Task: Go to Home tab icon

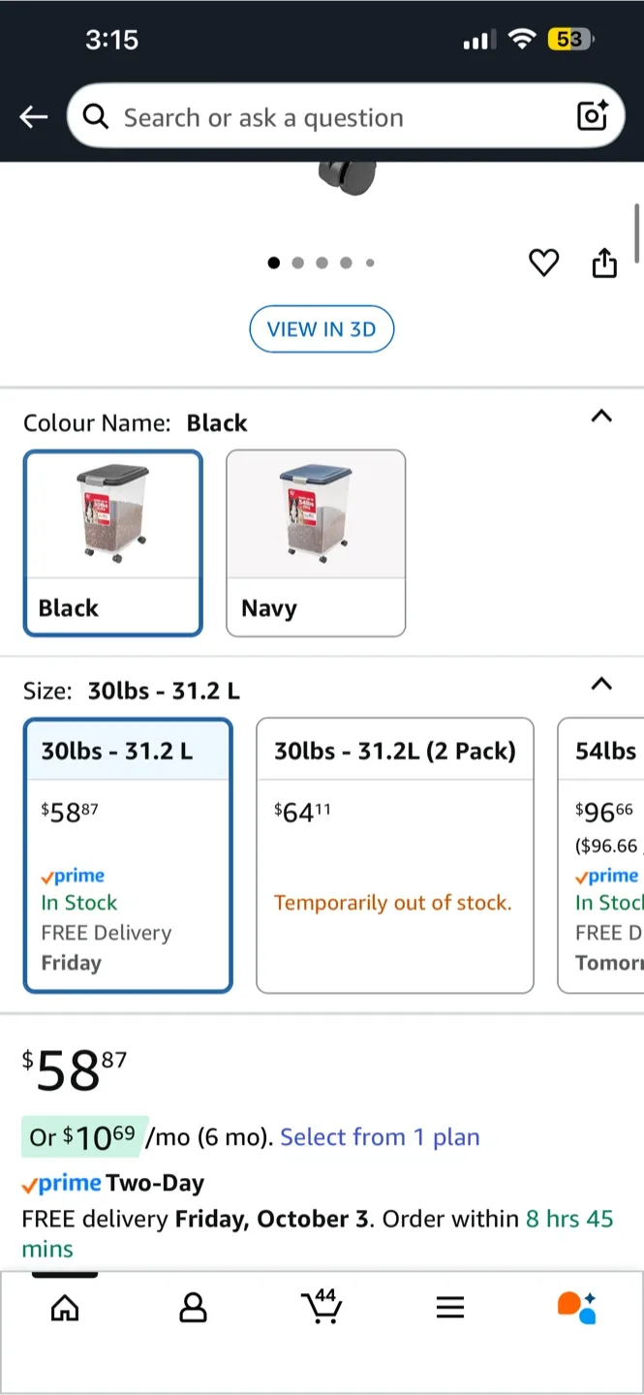Action: 65,1308
